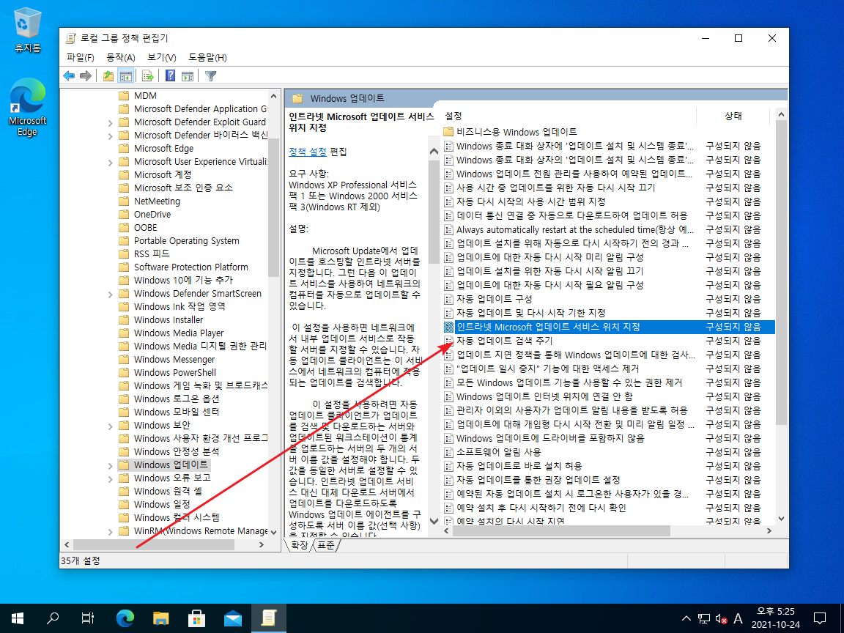844x633 pixels.
Task: Click the Forward arrow toolbar icon
Action: tap(85, 76)
